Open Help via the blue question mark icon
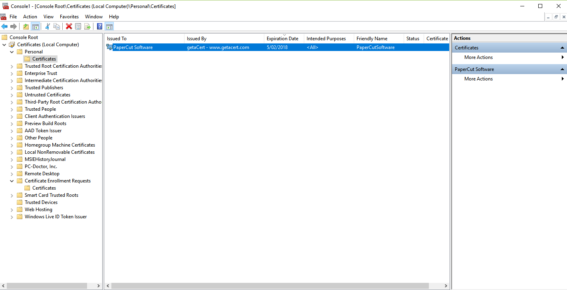567x290 pixels. click(100, 26)
